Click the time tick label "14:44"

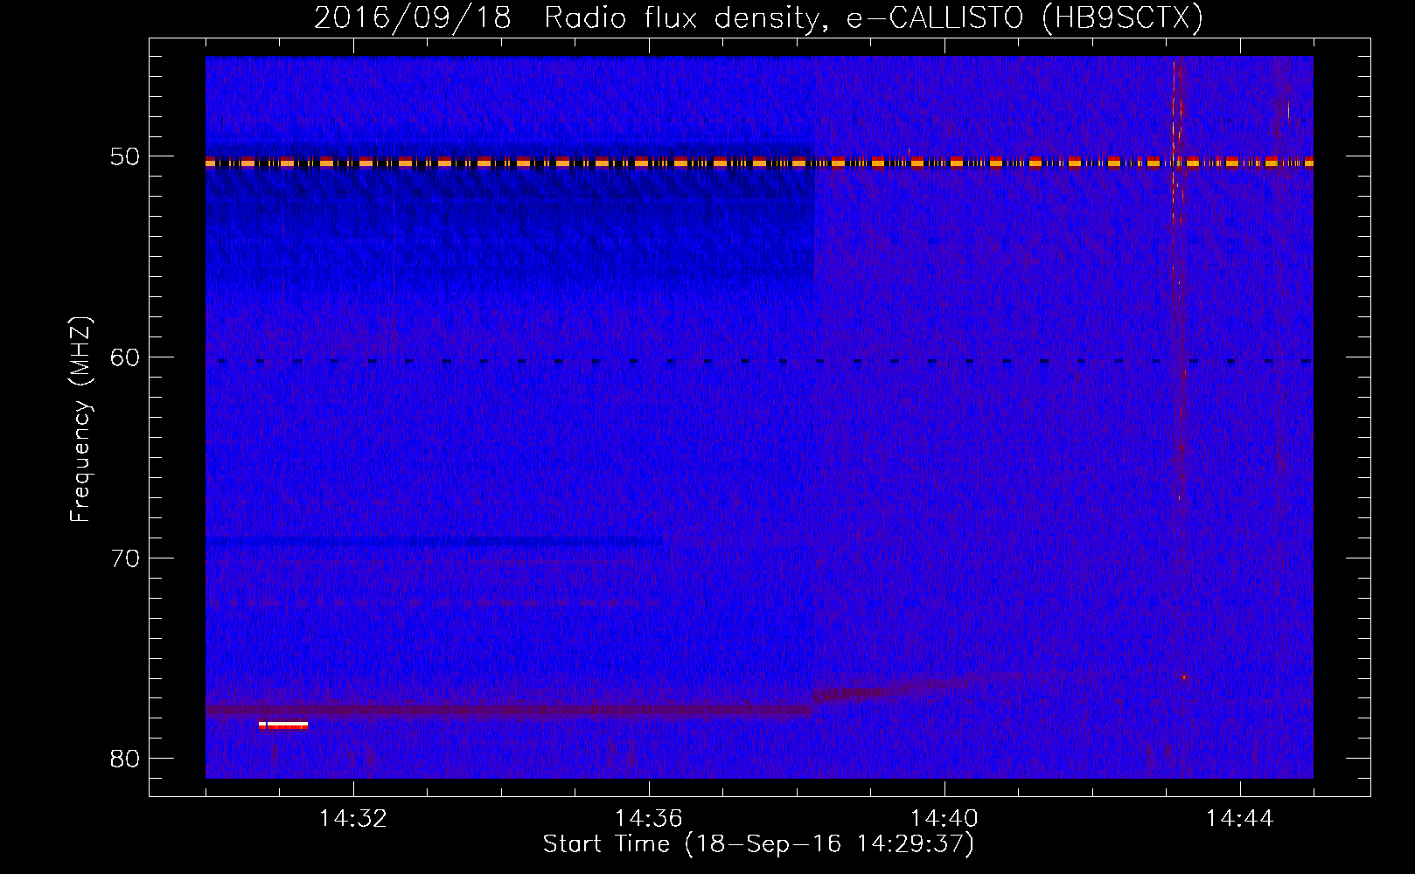pos(1240,819)
